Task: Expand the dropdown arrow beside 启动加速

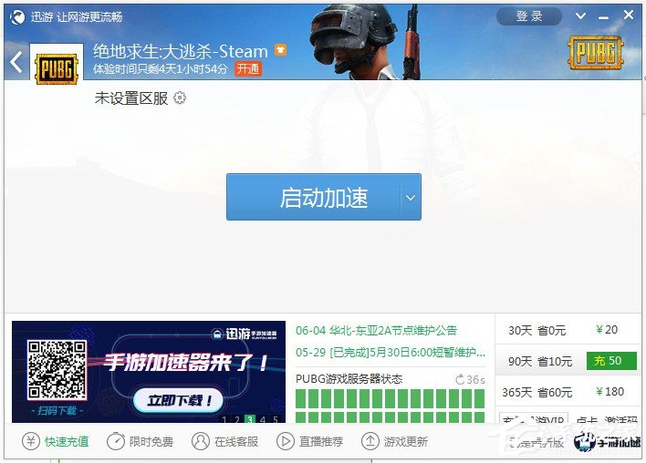Action: [x=411, y=197]
